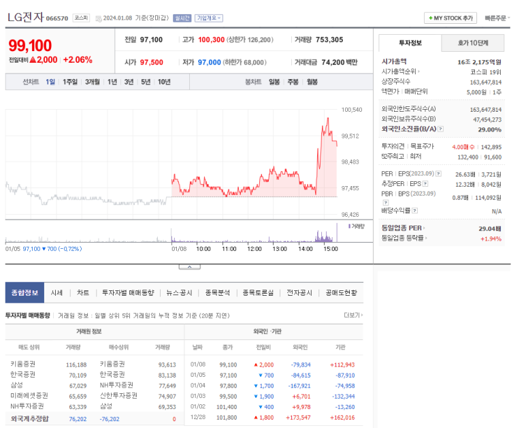This screenshot has width=526, height=428.
Task: Click the question icon beside 추정PER EPS
Action: point(425,183)
